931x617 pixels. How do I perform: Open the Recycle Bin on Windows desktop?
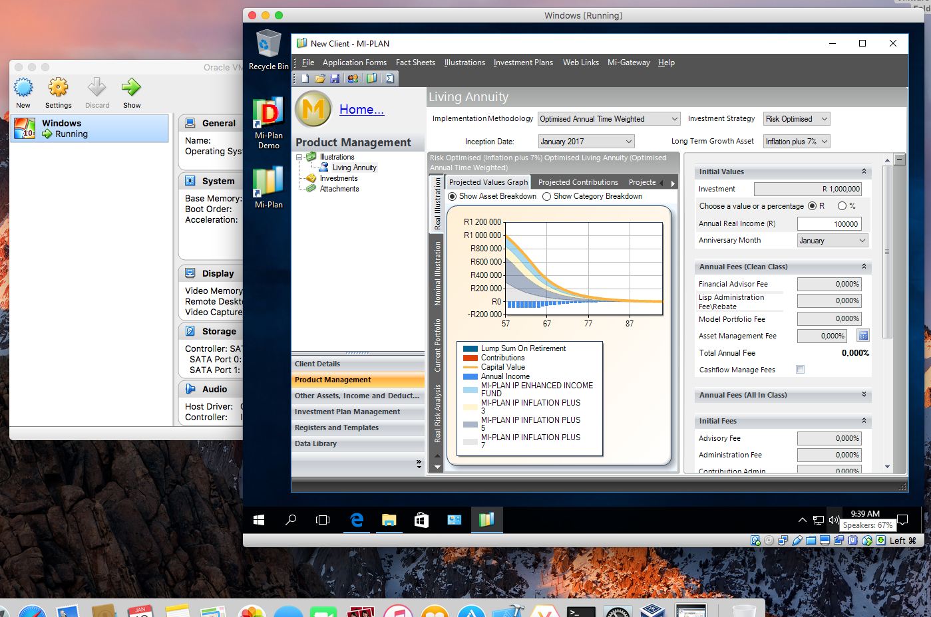(x=269, y=50)
